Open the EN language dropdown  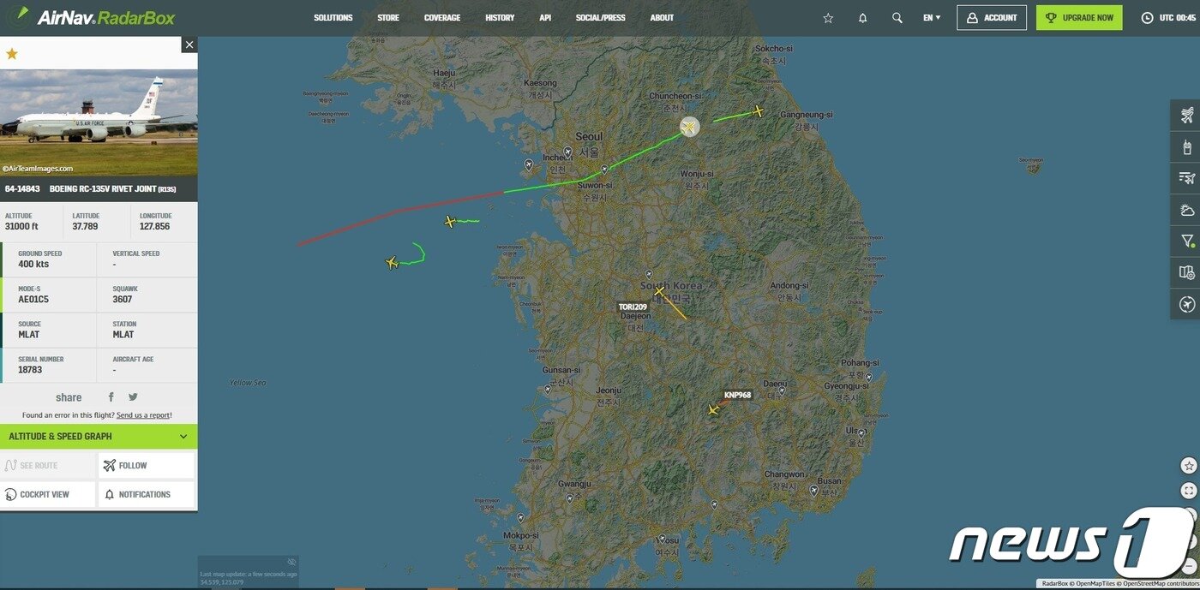click(932, 17)
